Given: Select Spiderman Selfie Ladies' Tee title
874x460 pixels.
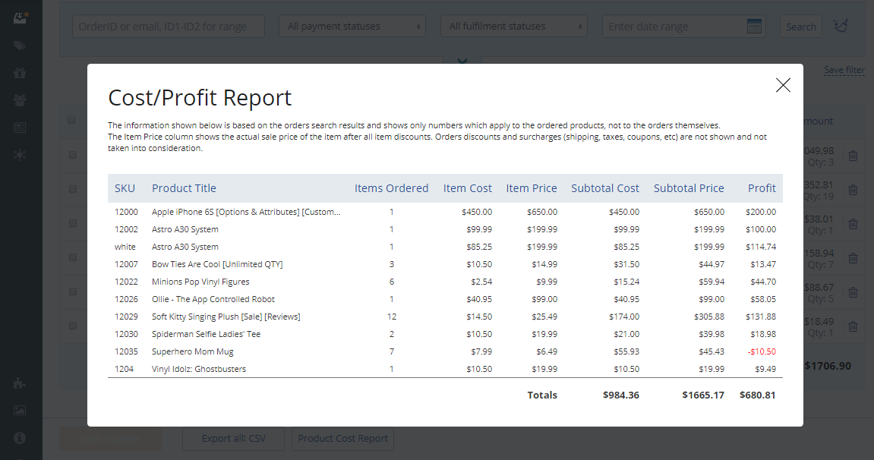Looking at the screenshot, I should coord(207,334).
